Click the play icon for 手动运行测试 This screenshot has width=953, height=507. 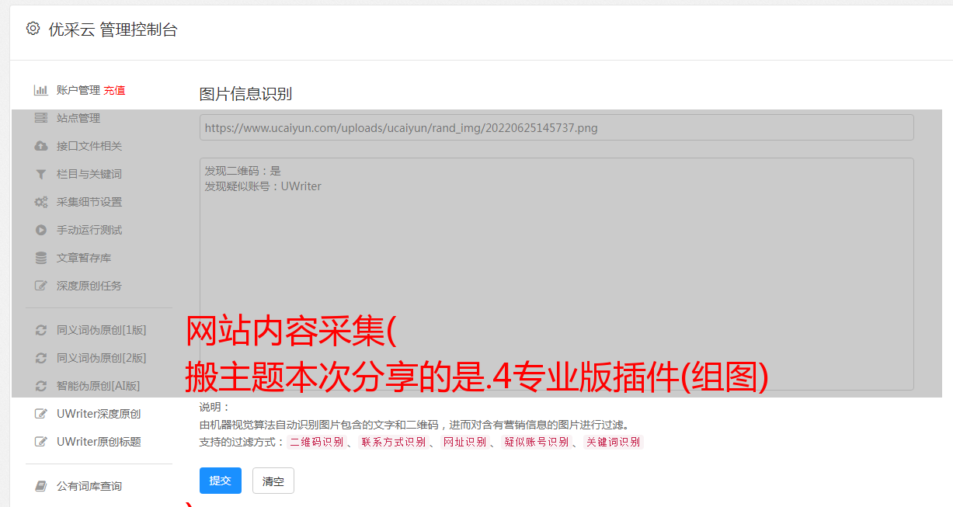(x=41, y=230)
